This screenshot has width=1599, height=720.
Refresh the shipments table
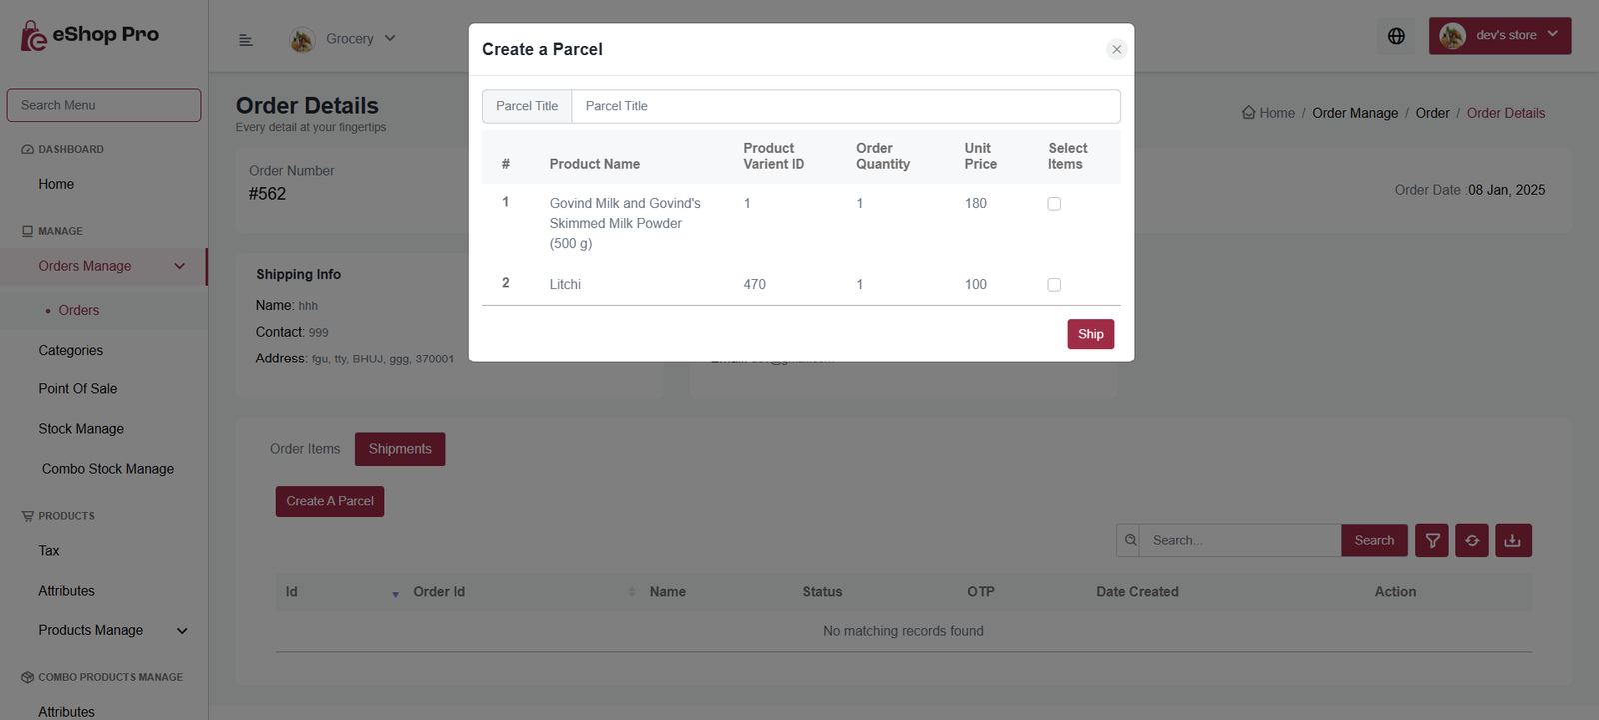[1472, 540]
